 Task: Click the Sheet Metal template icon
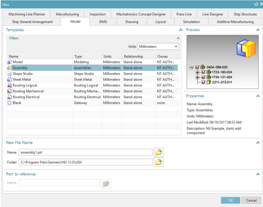point(9,79)
